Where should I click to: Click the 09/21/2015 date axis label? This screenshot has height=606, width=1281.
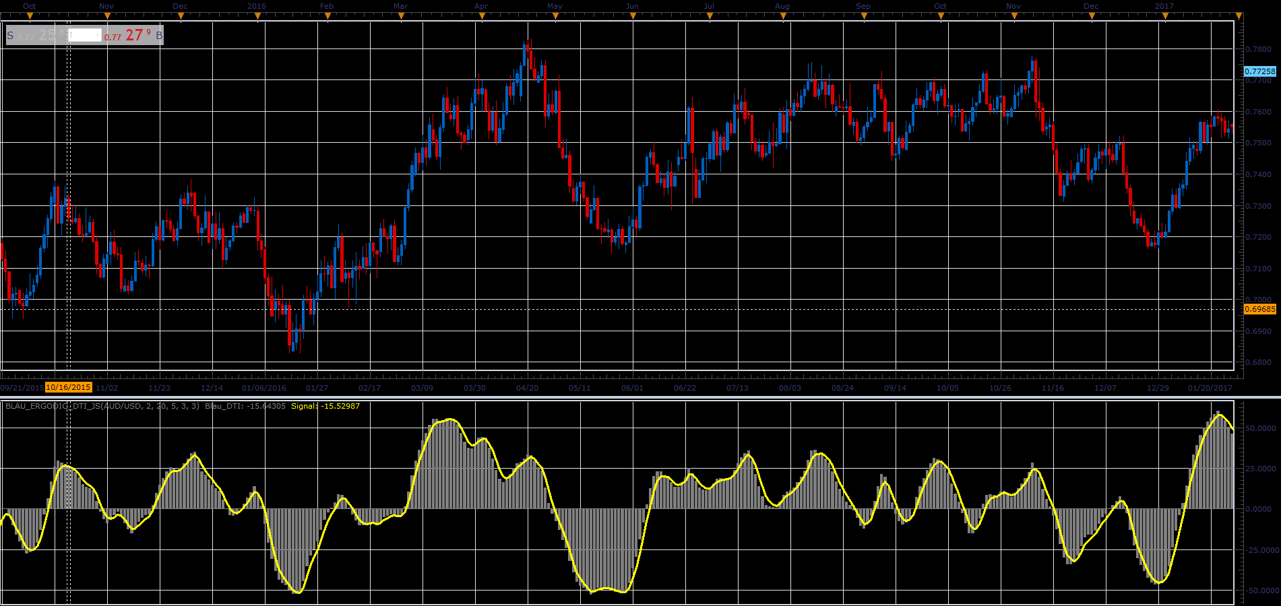22,388
